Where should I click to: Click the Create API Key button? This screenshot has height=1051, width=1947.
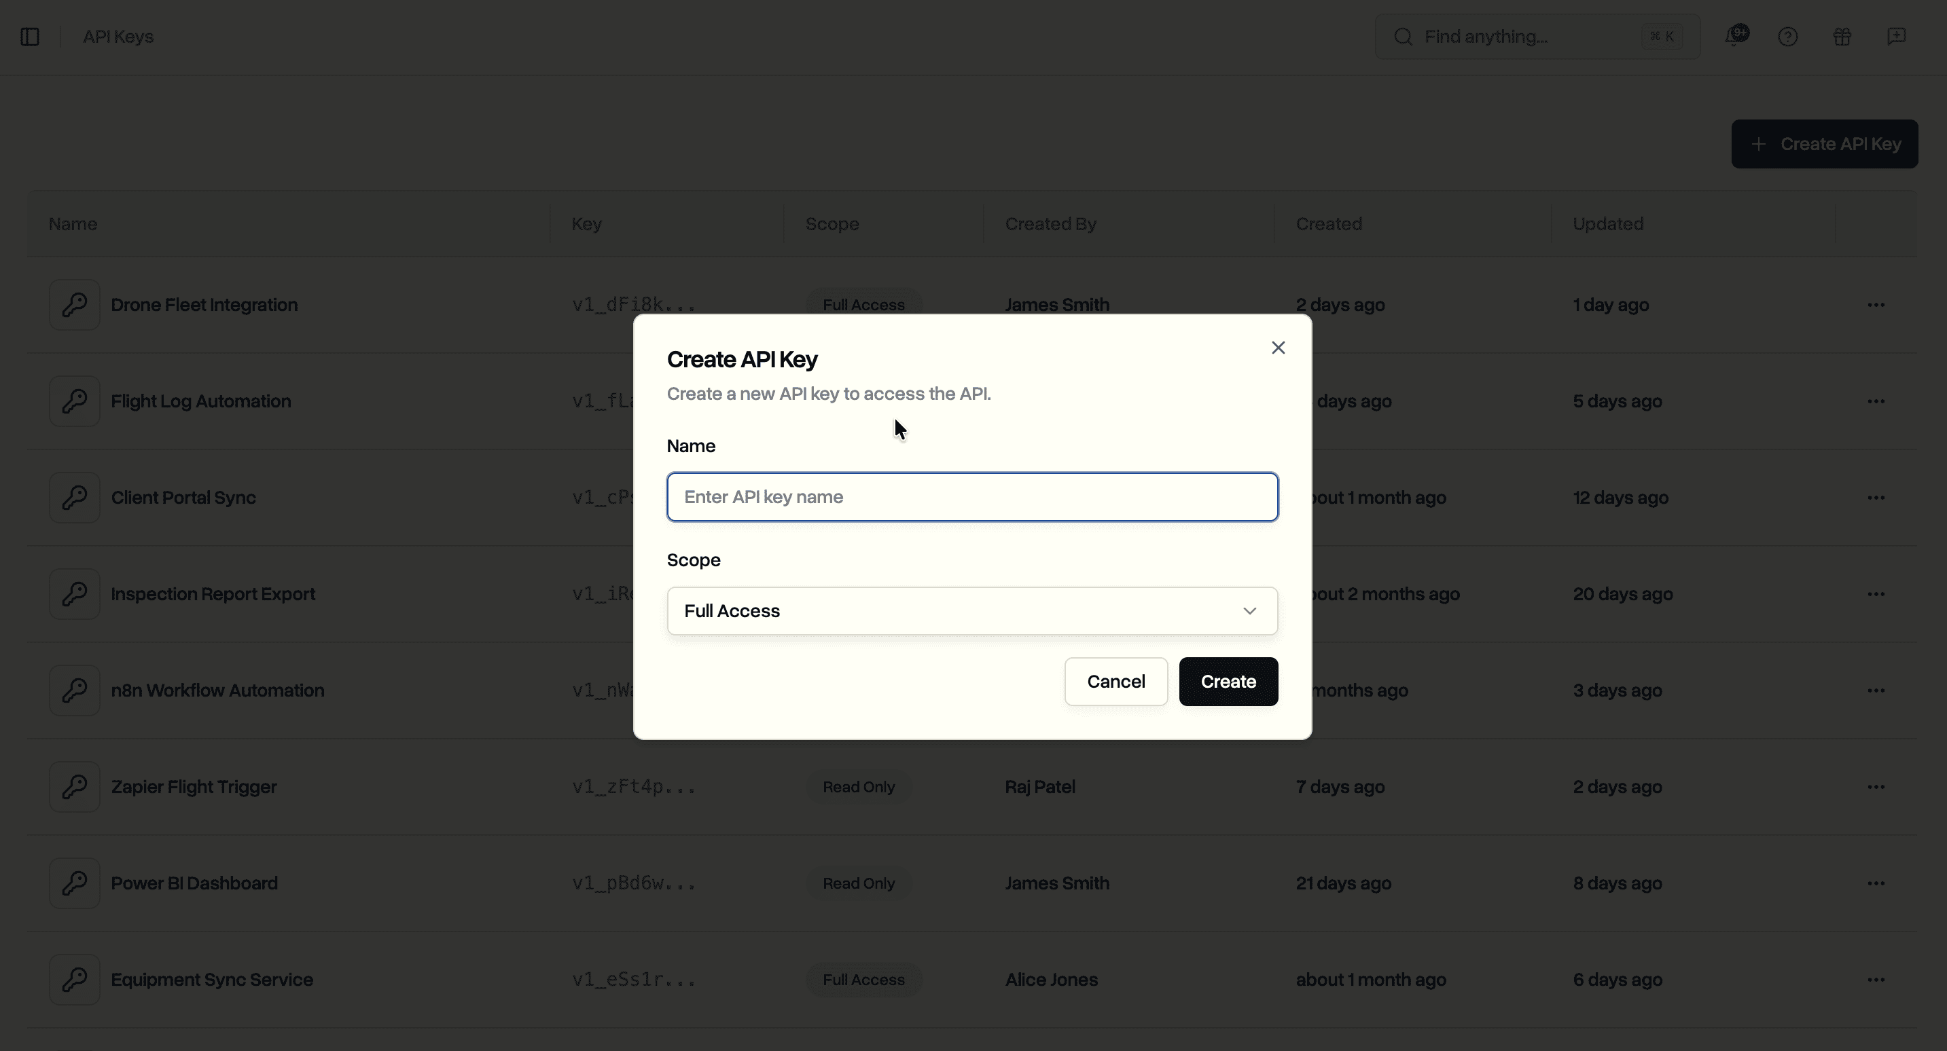1824,143
